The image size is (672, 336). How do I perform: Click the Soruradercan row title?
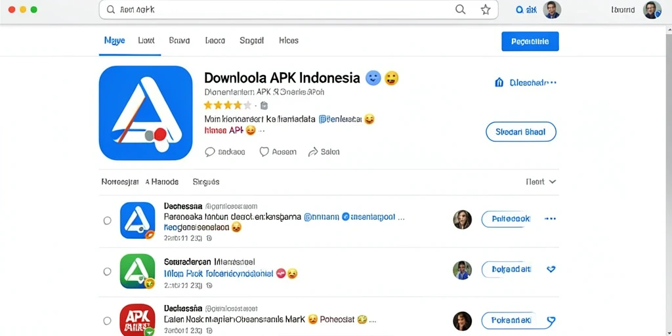[x=209, y=261]
